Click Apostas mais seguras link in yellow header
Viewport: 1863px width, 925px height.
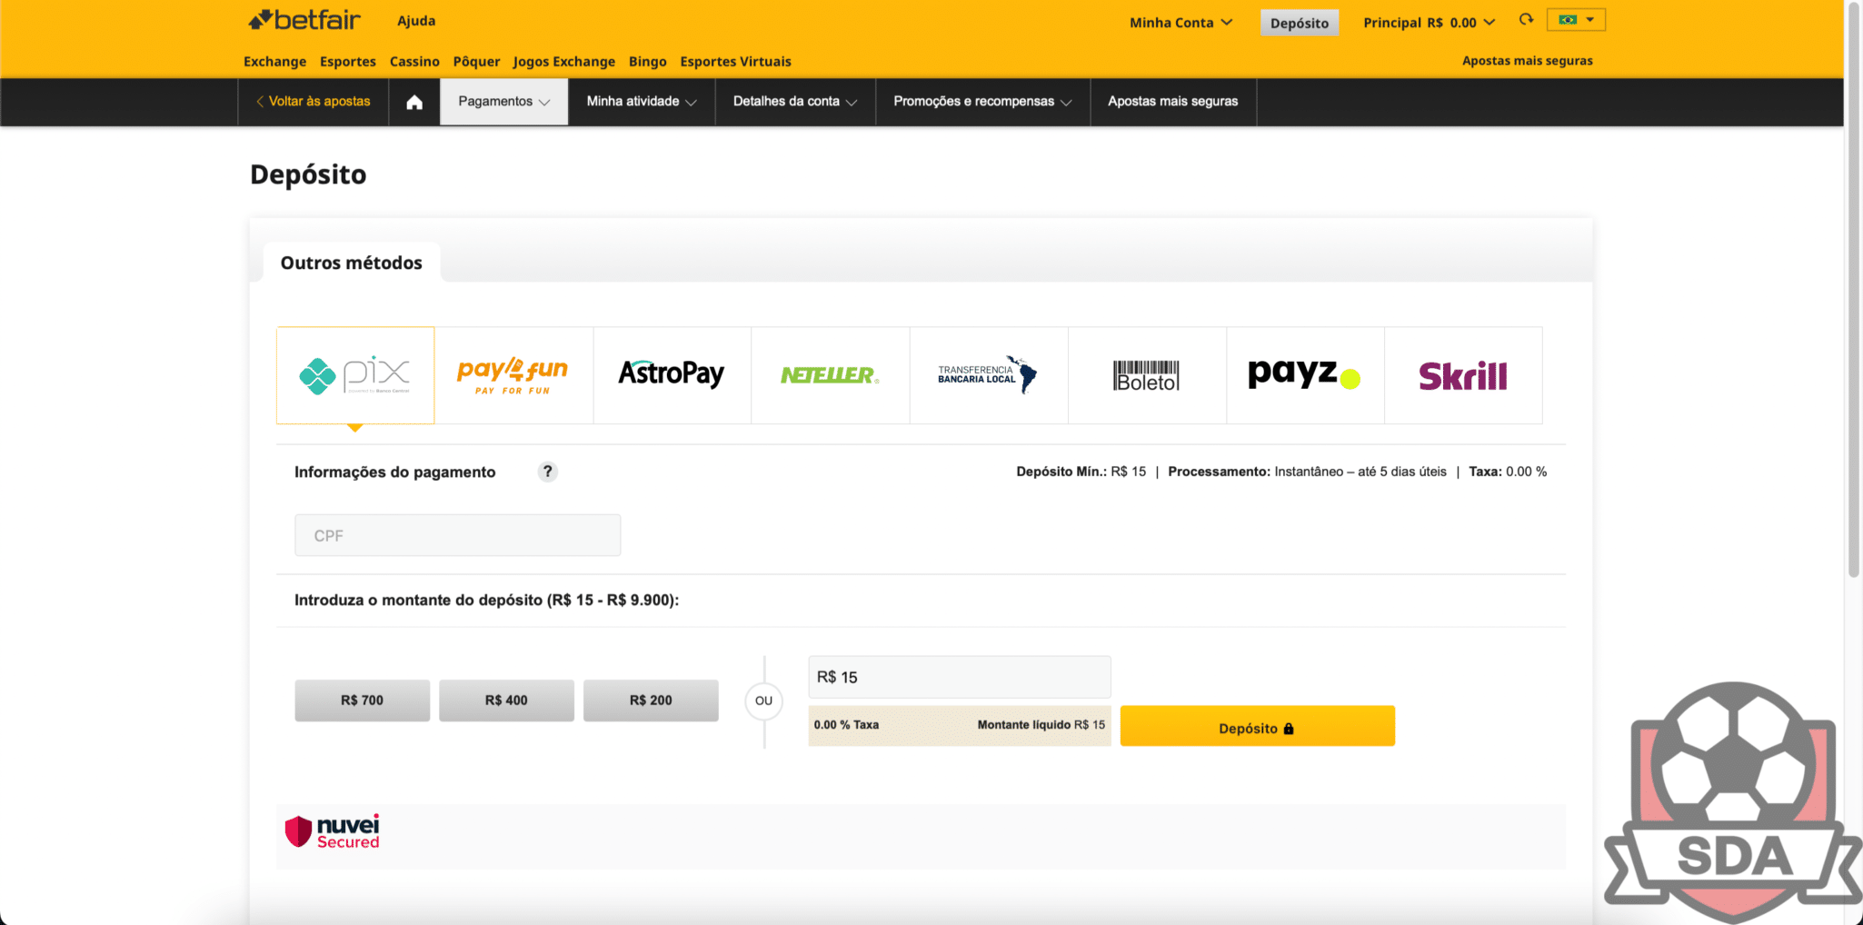click(1527, 61)
